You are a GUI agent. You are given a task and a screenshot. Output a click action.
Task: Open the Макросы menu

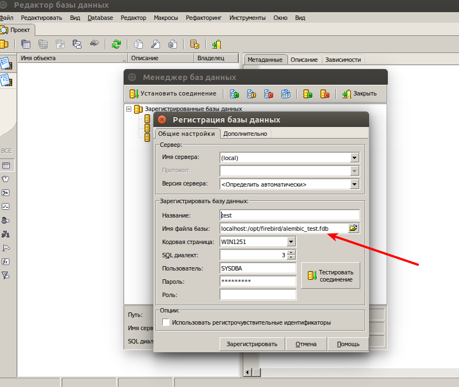[x=166, y=18]
